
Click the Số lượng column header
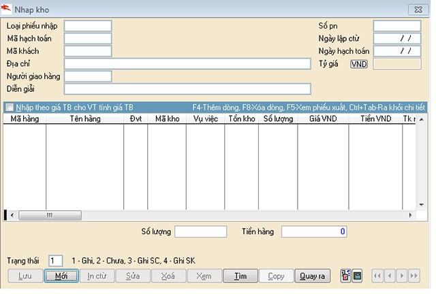278,119
